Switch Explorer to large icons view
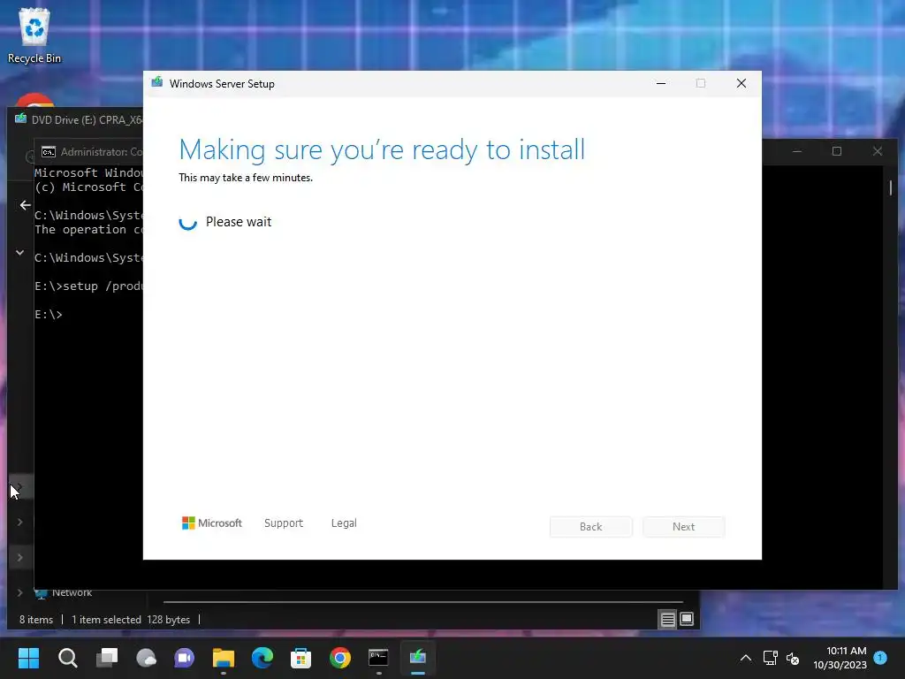Viewport: 905px width, 679px height. click(x=687, y=620)
